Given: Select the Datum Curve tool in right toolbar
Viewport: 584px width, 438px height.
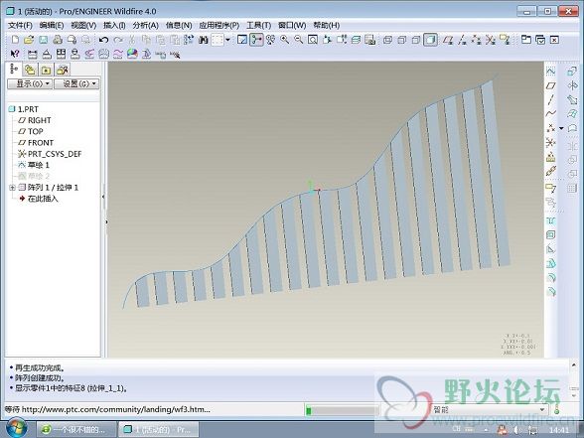Looking at the screenshot, I should (x=550, y=113).
